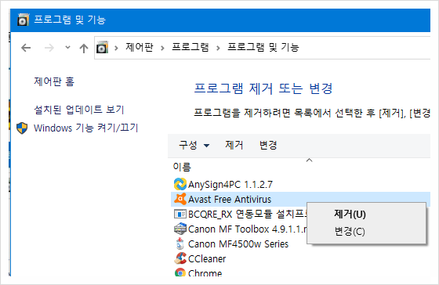439x285 pixels.
Task: Select Chrome in the program list
Action: click(x=205, y=273)
